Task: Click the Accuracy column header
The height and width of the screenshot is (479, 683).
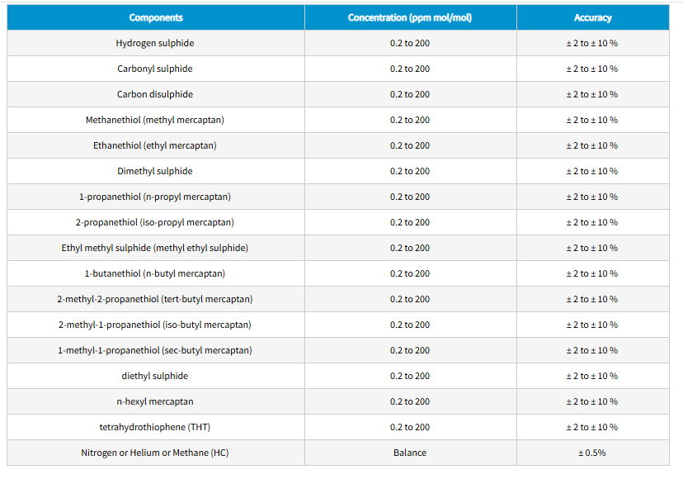Action: [592, 17]
